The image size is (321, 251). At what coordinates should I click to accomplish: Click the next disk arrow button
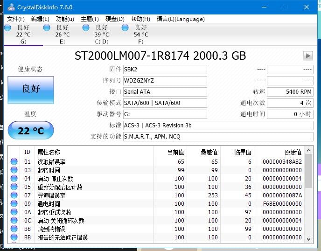(x=308, y=56)
